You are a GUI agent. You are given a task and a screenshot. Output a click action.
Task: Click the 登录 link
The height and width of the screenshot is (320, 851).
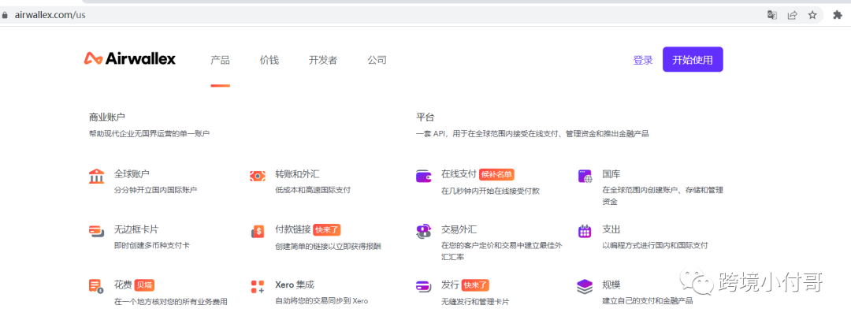(643, 61)
